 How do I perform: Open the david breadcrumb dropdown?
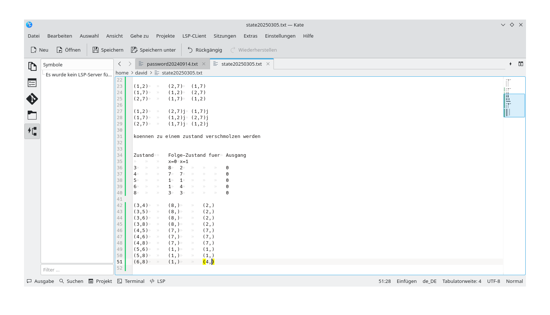pyautogui.click(x=141, y=73)
